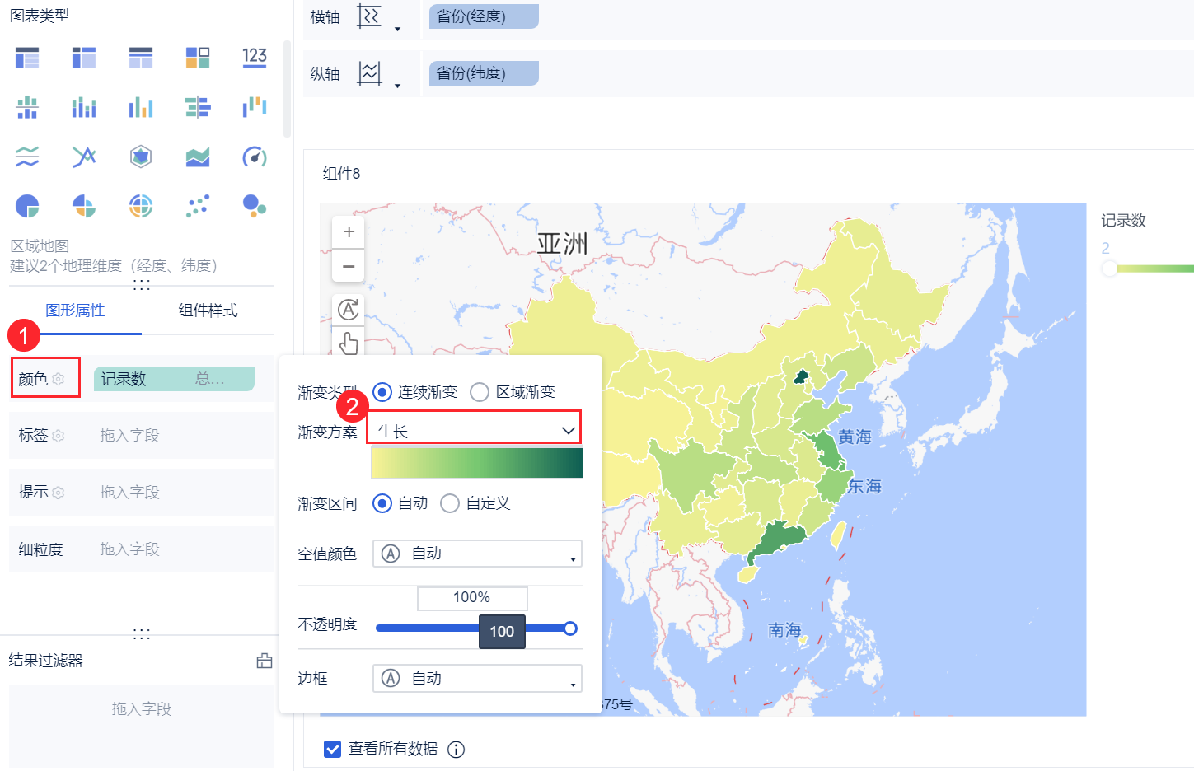Choose the stacked column chart icon
1194x771 pixels.
click(x=84, y=107)
